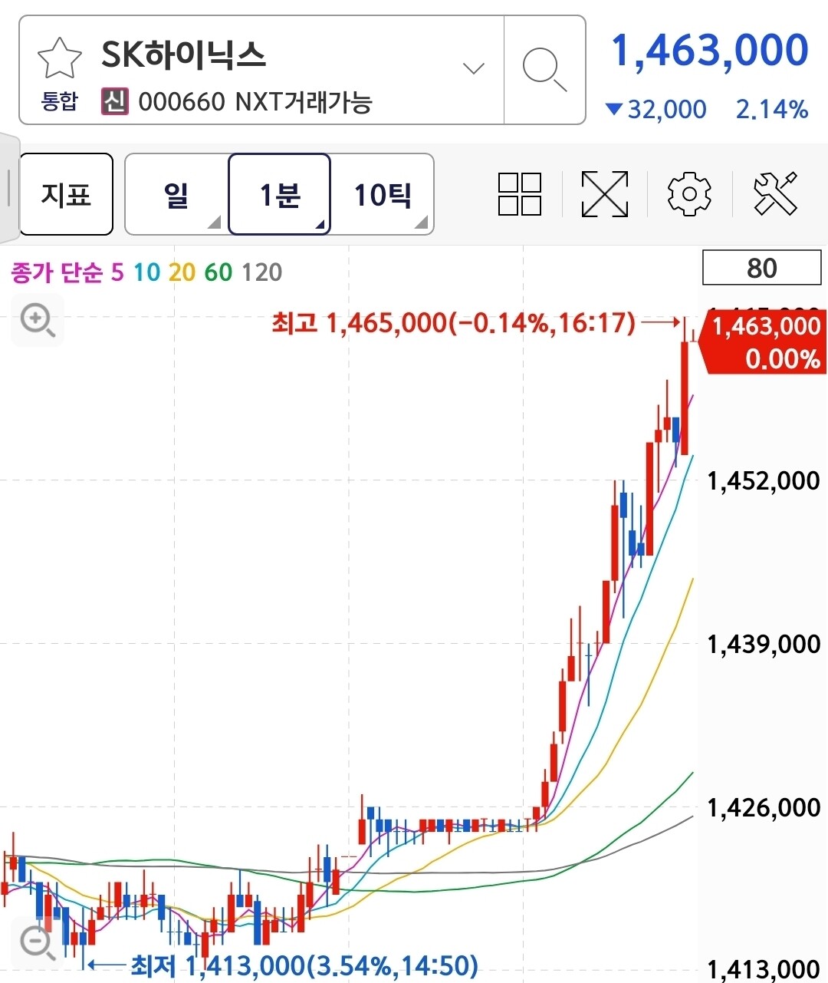Screen dimensions: 828x983
Task: Toggle the 5-period moving average line
Action: tap(117, 272)
